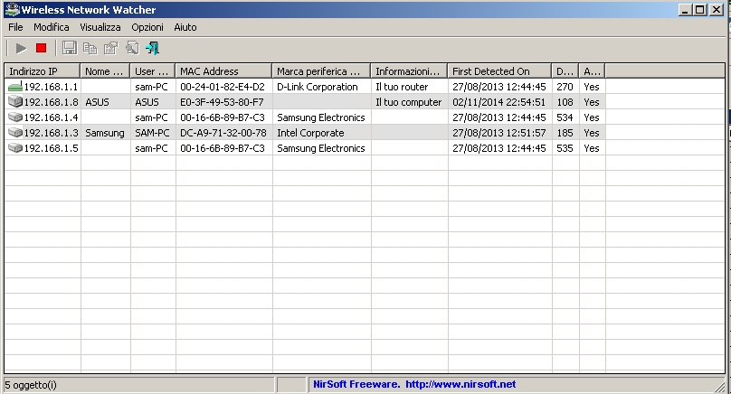Open the Opzioni menu
Image resolution: width=731 pixels, height=394 pixels.
[147, 27]
